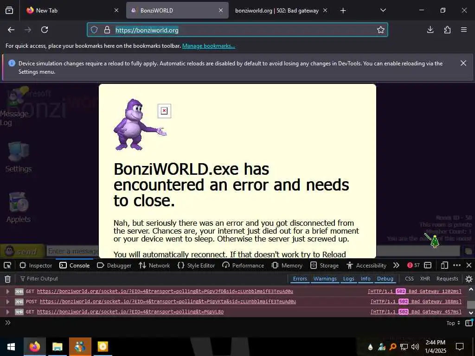Select the Console panel tab

(75, 266)
